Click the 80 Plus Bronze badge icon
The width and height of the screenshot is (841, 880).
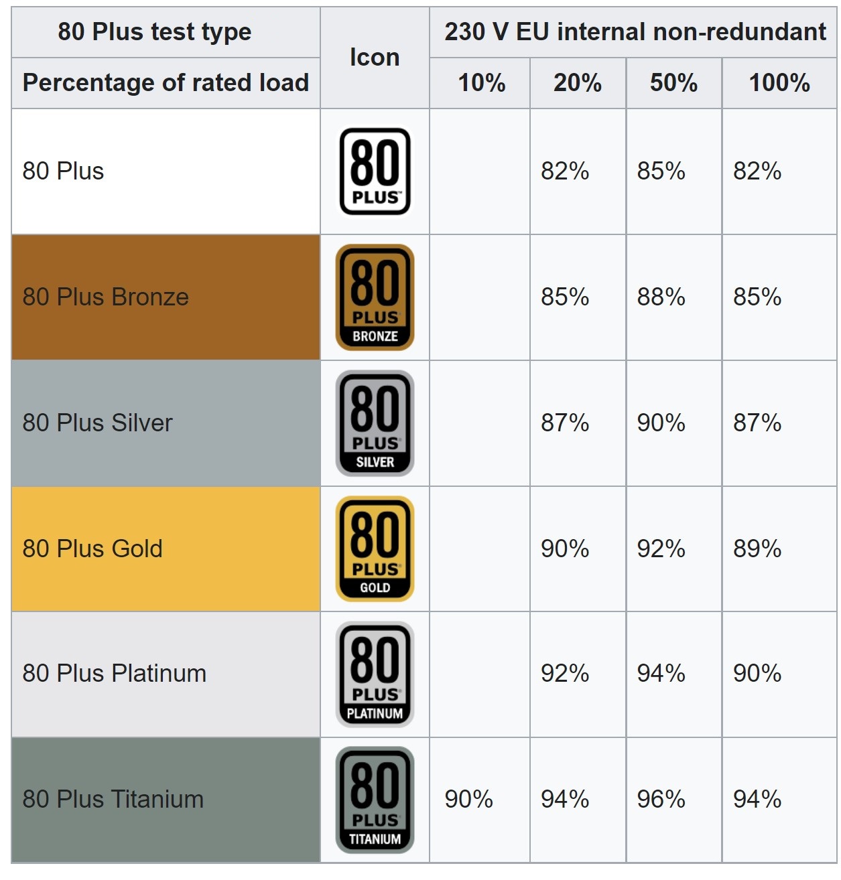tap(375, 297)
